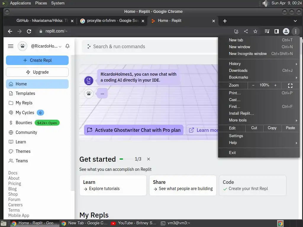Choose Settings in the Chrome menu

click(259, 136)
